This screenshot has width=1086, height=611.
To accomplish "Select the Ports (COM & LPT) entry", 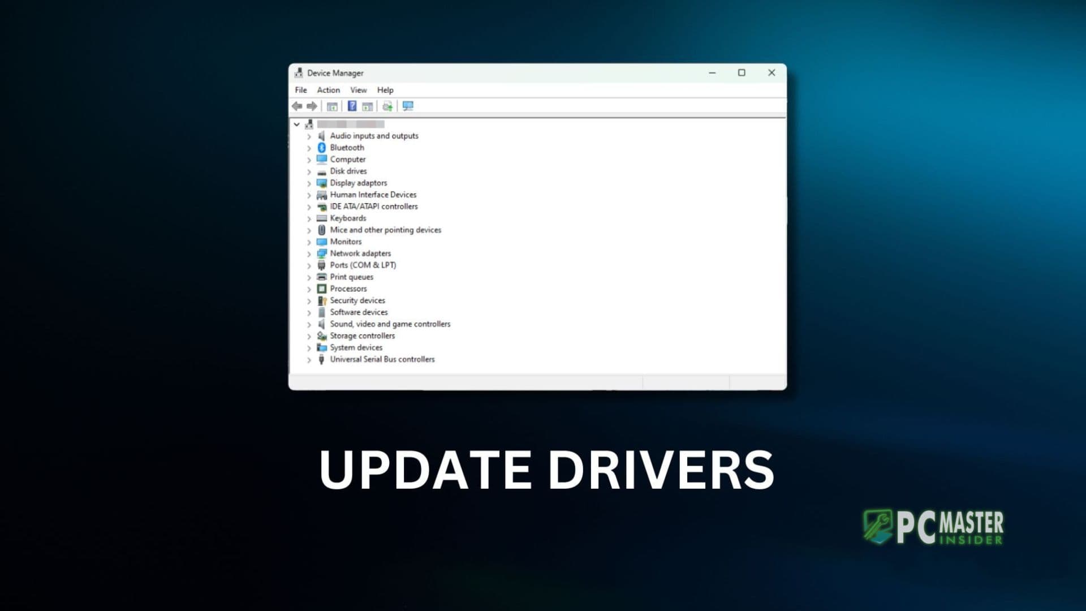I will (x=363, y=265).
